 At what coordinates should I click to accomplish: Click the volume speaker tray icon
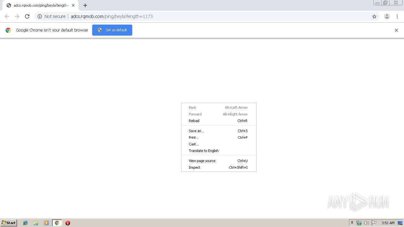pos(366,223)
